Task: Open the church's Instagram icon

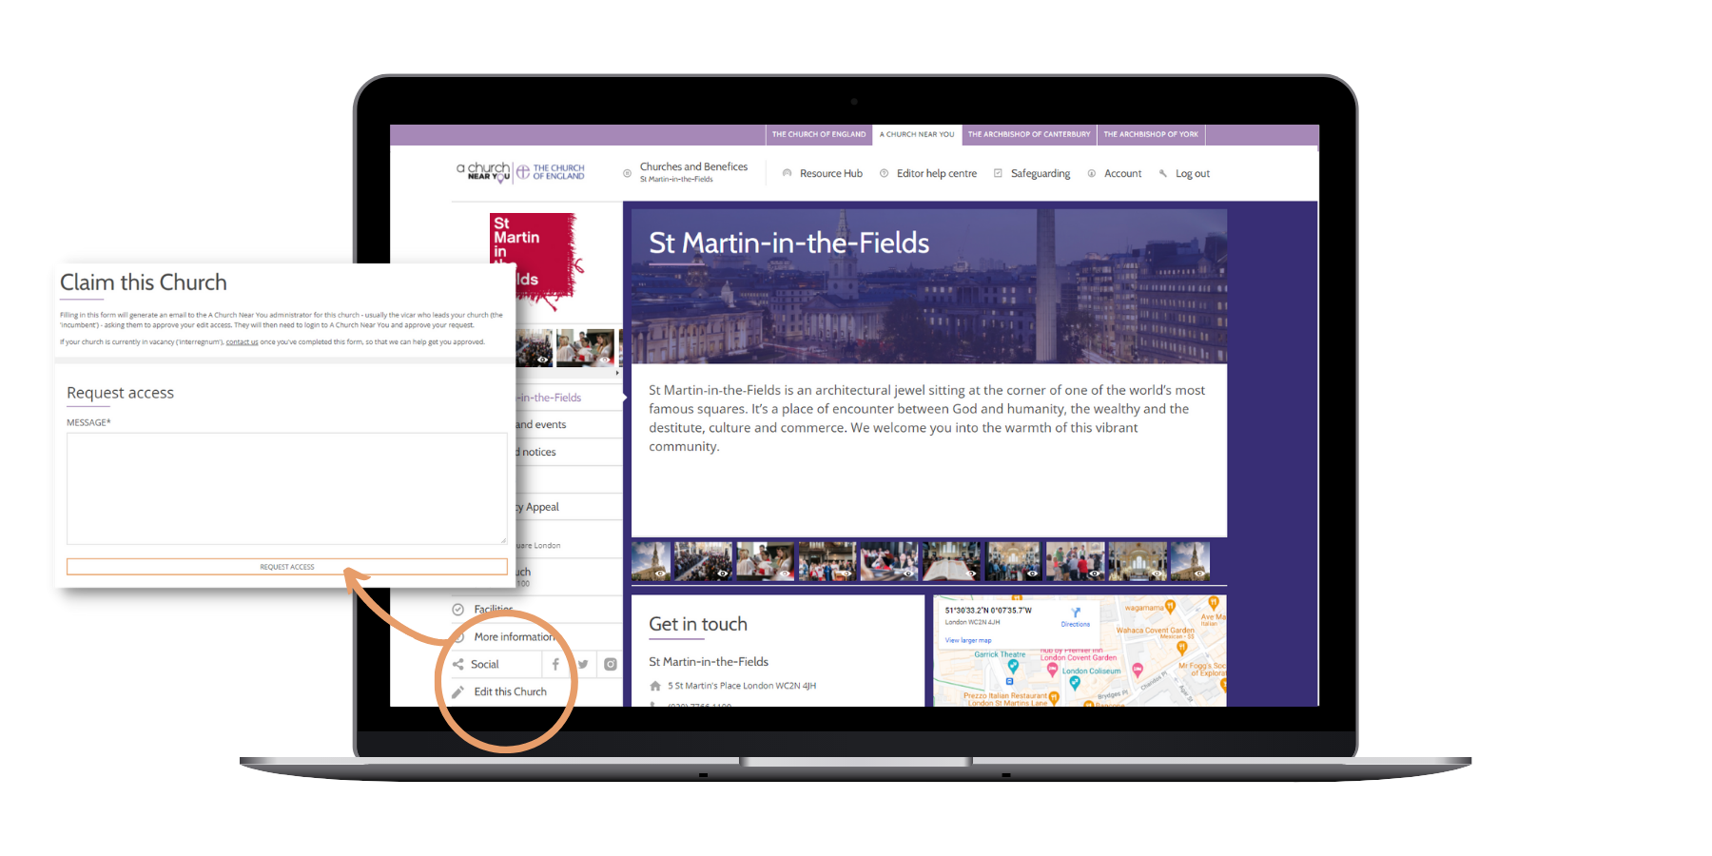Action: pyautogui.click(x=611, y=664)
